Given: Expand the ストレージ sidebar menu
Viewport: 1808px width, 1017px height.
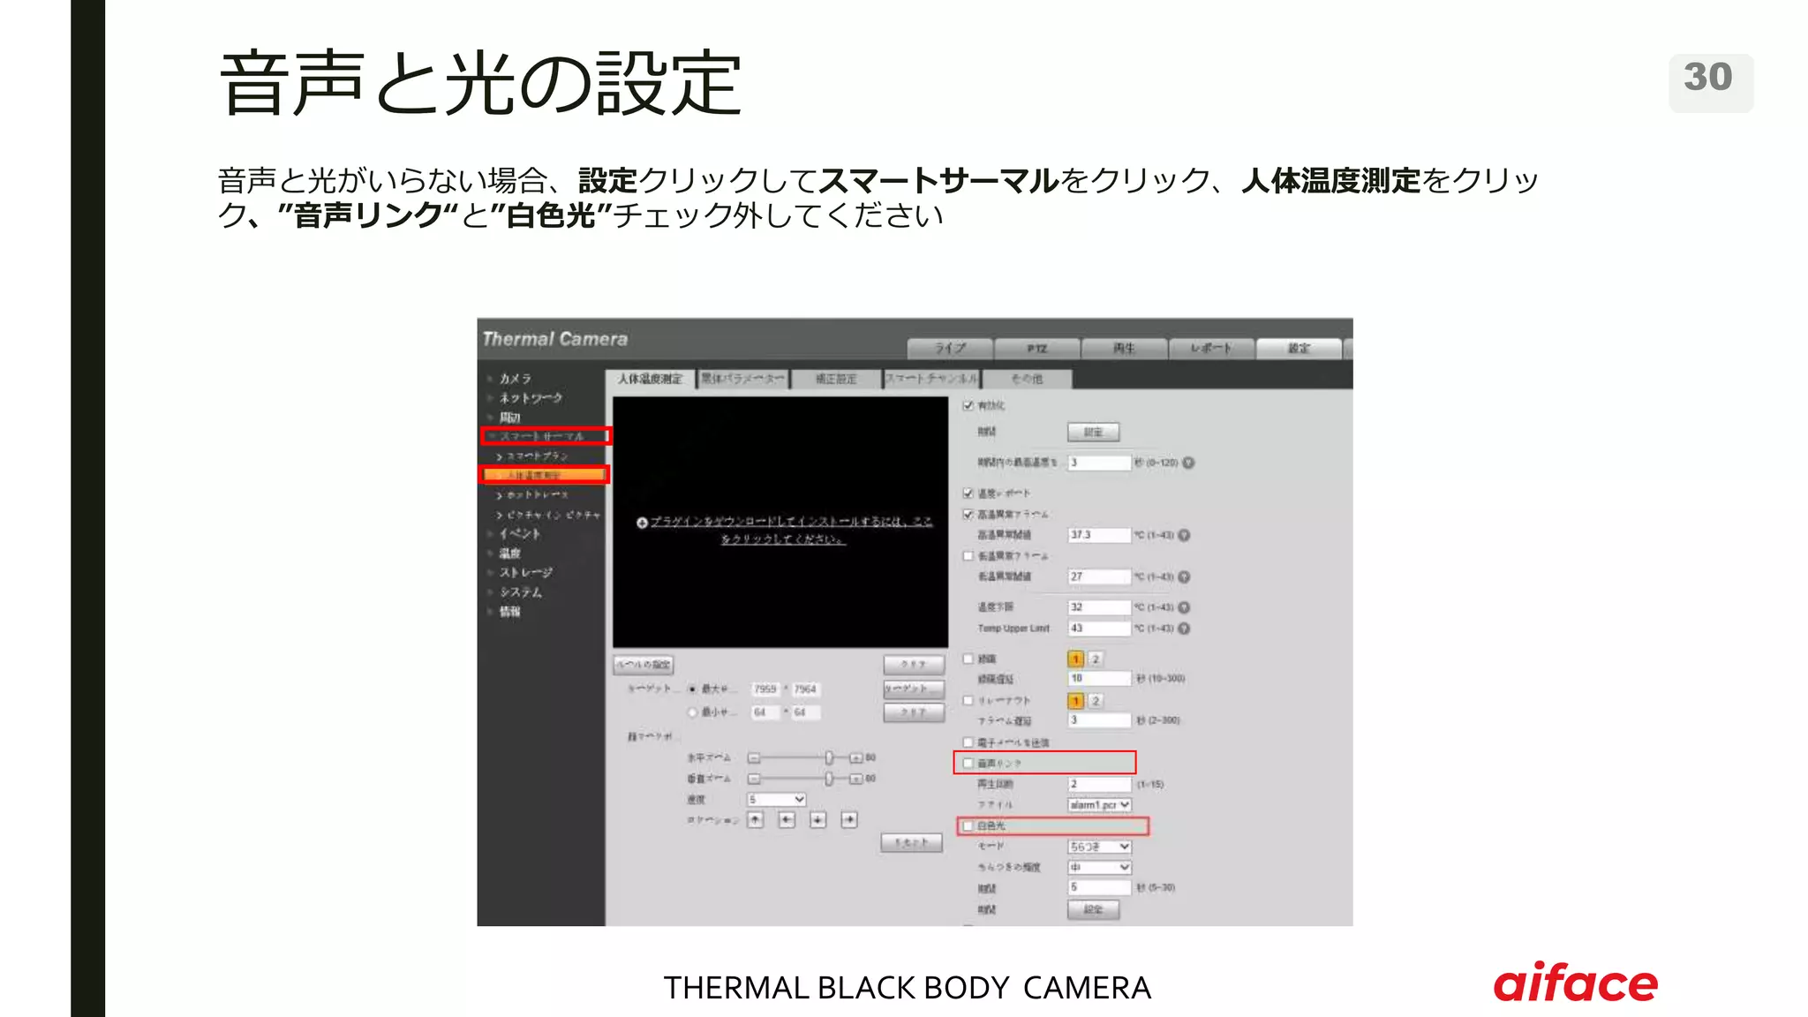Looking at the screenshot, I should [x=525, y=572].
